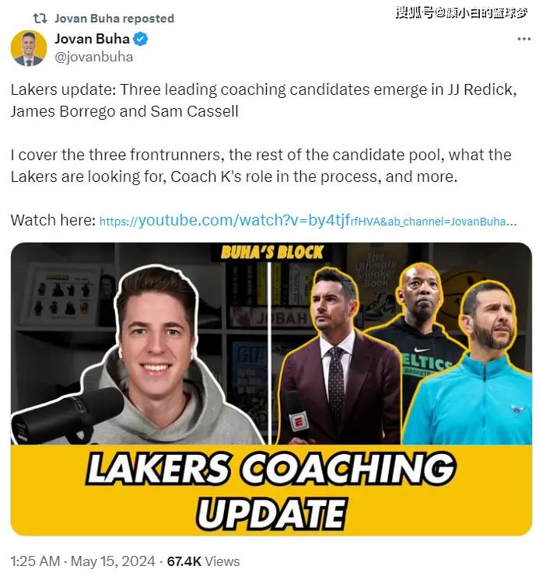Click the repost arrows icon
Image resolution: width=539 pixels, height=580 pixels.
point(40,18)
